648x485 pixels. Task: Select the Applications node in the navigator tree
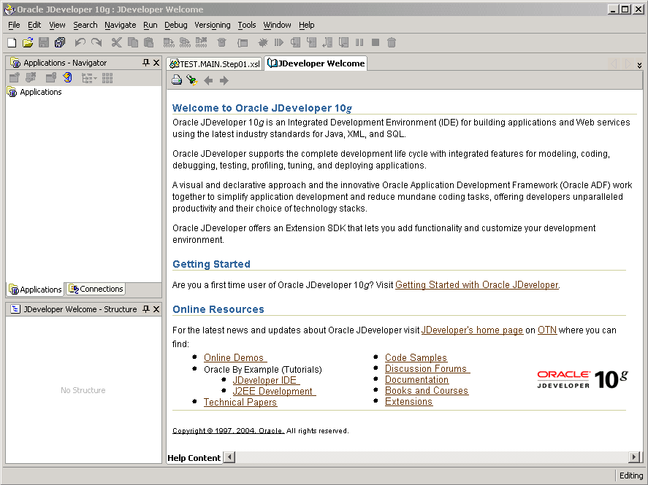[41, 92]
